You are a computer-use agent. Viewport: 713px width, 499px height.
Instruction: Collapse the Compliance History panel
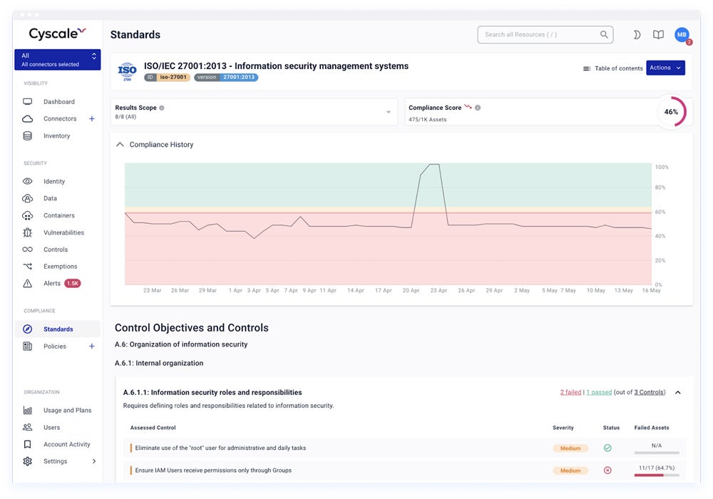tap(120, 145)
